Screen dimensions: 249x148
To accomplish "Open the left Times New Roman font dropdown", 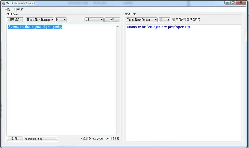I will tap(40, 20).
